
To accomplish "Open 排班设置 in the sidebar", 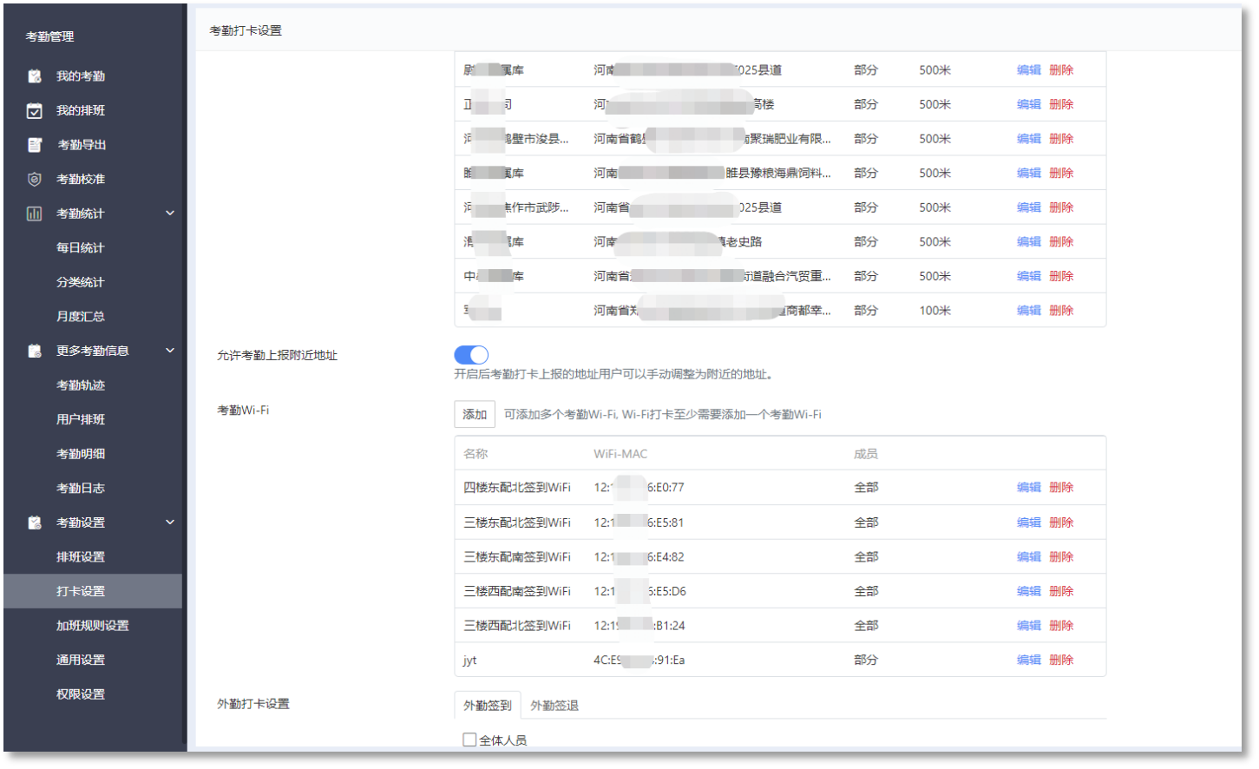I will pos(81,557).
